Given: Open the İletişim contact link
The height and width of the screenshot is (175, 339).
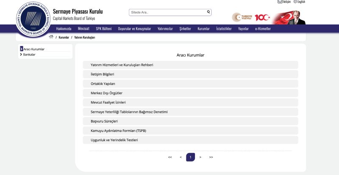Looking at the screenshot, I should [287, 2].
